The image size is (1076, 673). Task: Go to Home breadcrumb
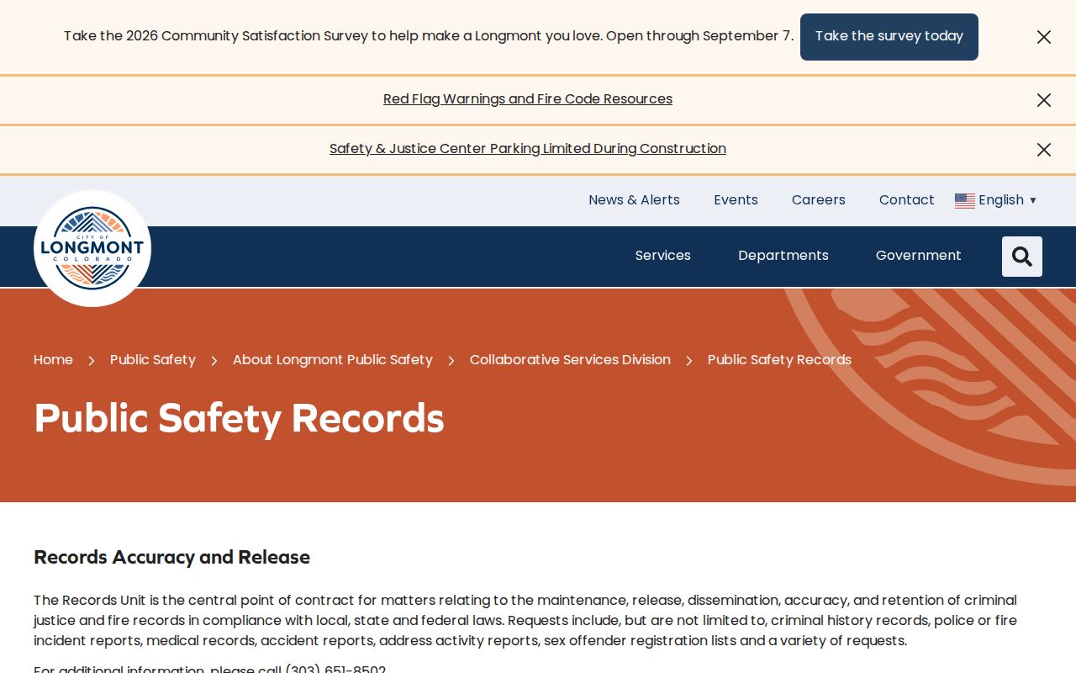click(x=53, y=360)
